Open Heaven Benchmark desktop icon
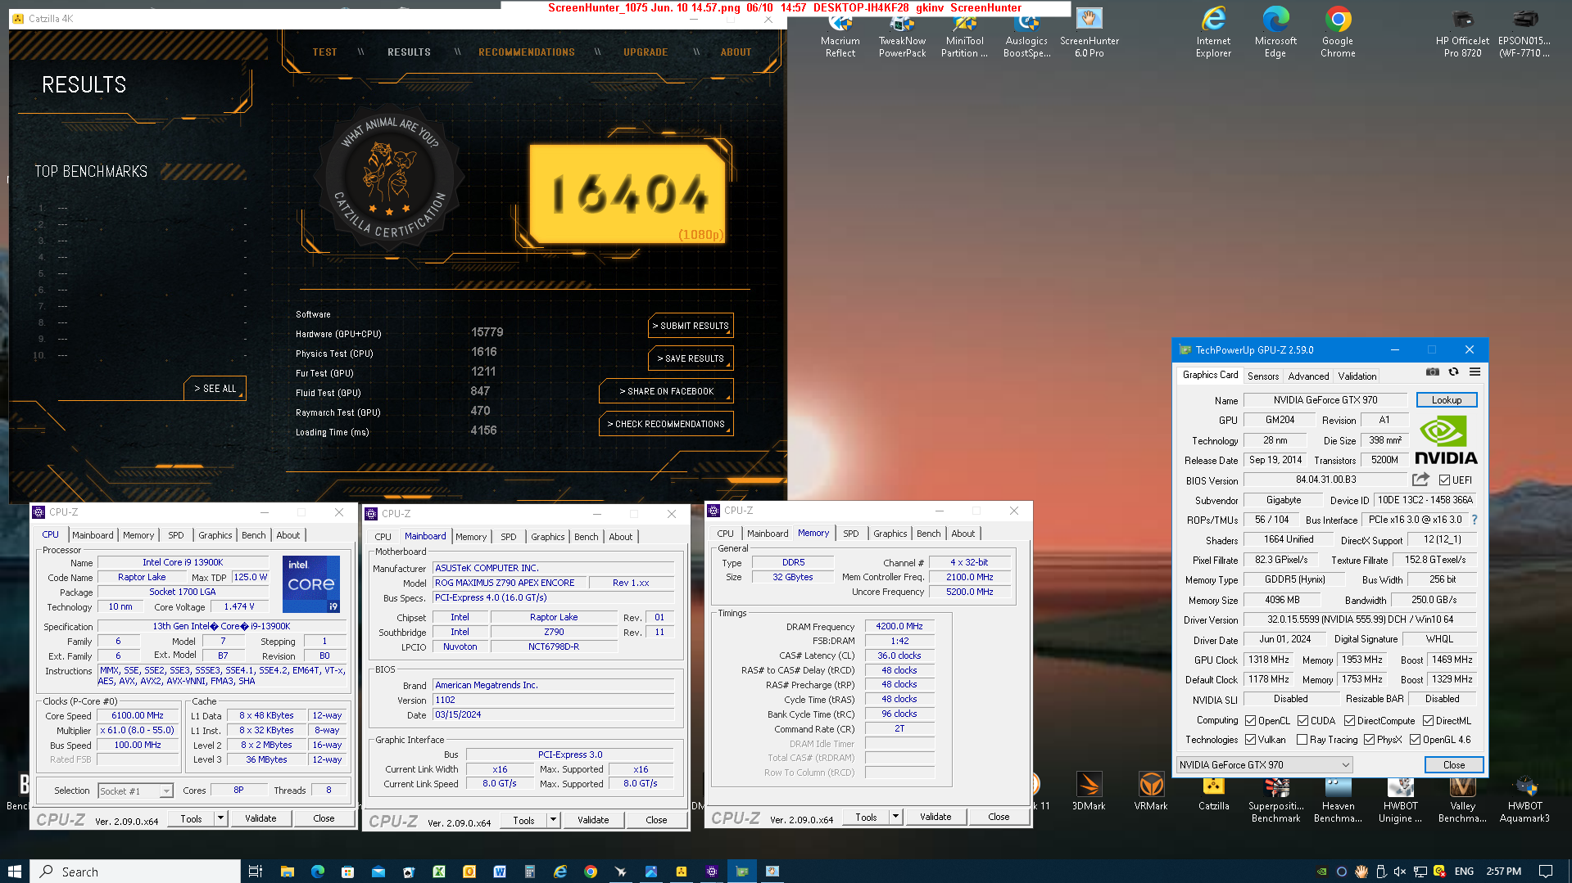Image resolution: width=1572 pixels, height=883 pixels. click(1338, 798)
